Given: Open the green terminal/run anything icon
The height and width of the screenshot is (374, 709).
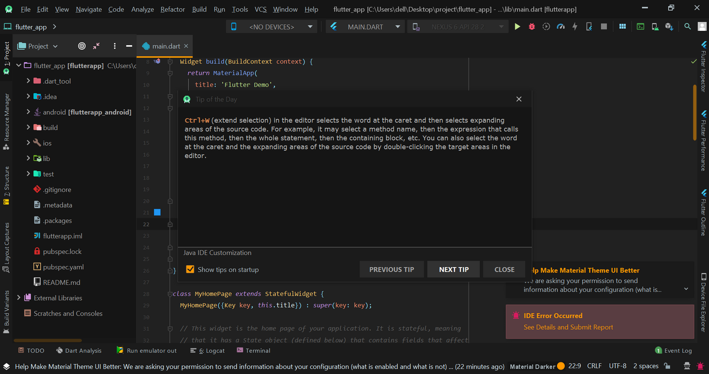Looking at the screenshot, I should click(x=640, y=27).
